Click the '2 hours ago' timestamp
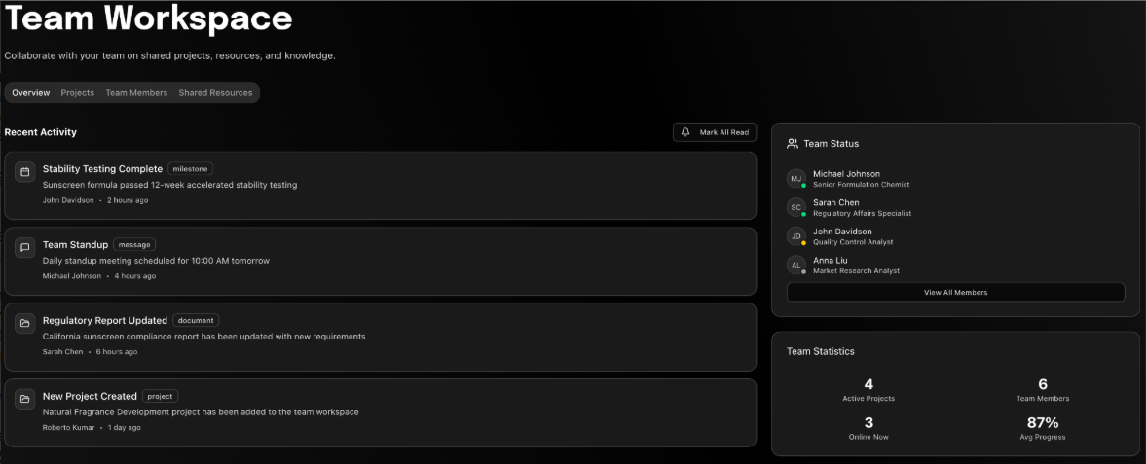This screenshot has width=1146, height=464. (128, 200)
